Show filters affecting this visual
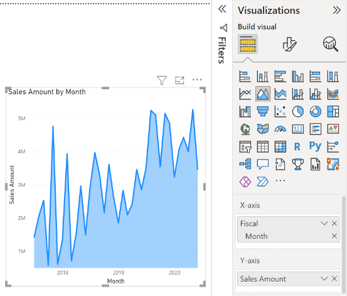This screenshot has height=296, width=347. 162,80
